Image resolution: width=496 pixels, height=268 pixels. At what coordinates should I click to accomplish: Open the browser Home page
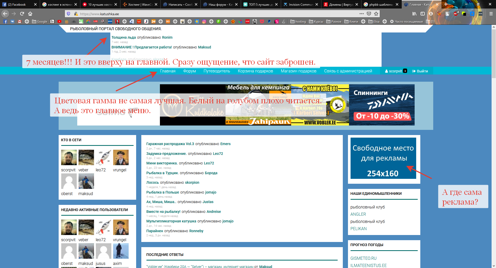click(x=30, y=14)
